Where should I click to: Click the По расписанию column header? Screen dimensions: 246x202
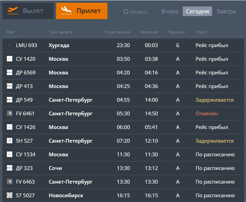pyautogui.click(x=117, y=32)
